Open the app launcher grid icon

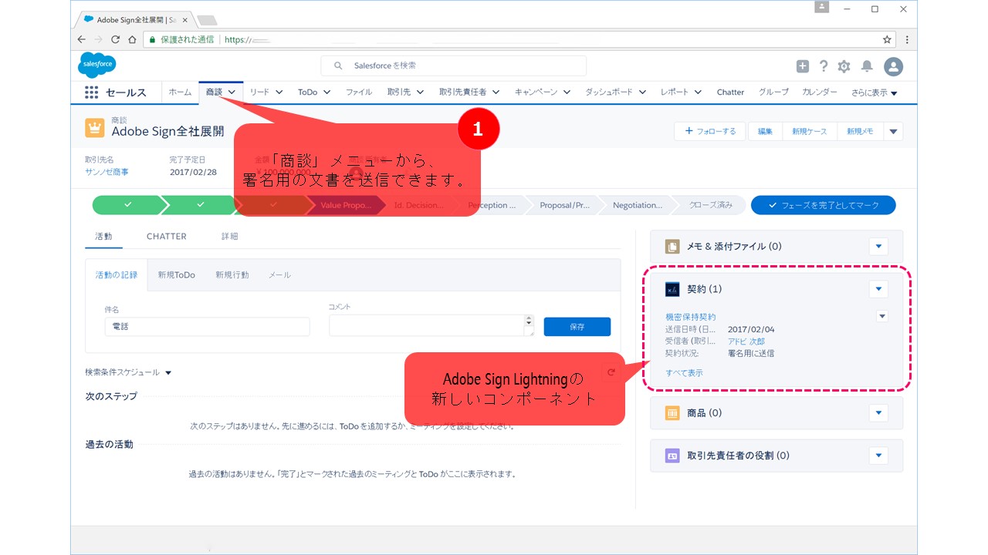tap(91, 92)
